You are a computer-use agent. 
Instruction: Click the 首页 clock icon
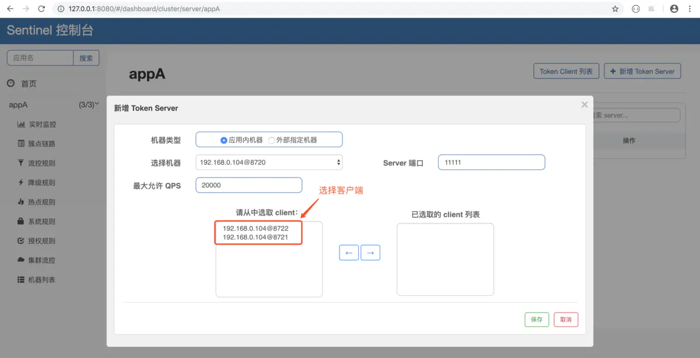(10, 83)
